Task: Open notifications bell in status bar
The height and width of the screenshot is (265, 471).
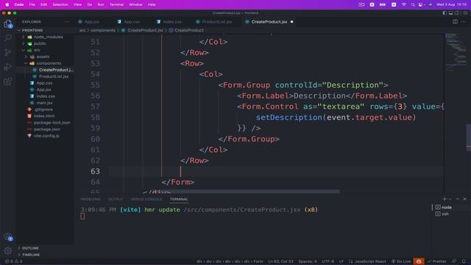Action: (x=464, y=261)
